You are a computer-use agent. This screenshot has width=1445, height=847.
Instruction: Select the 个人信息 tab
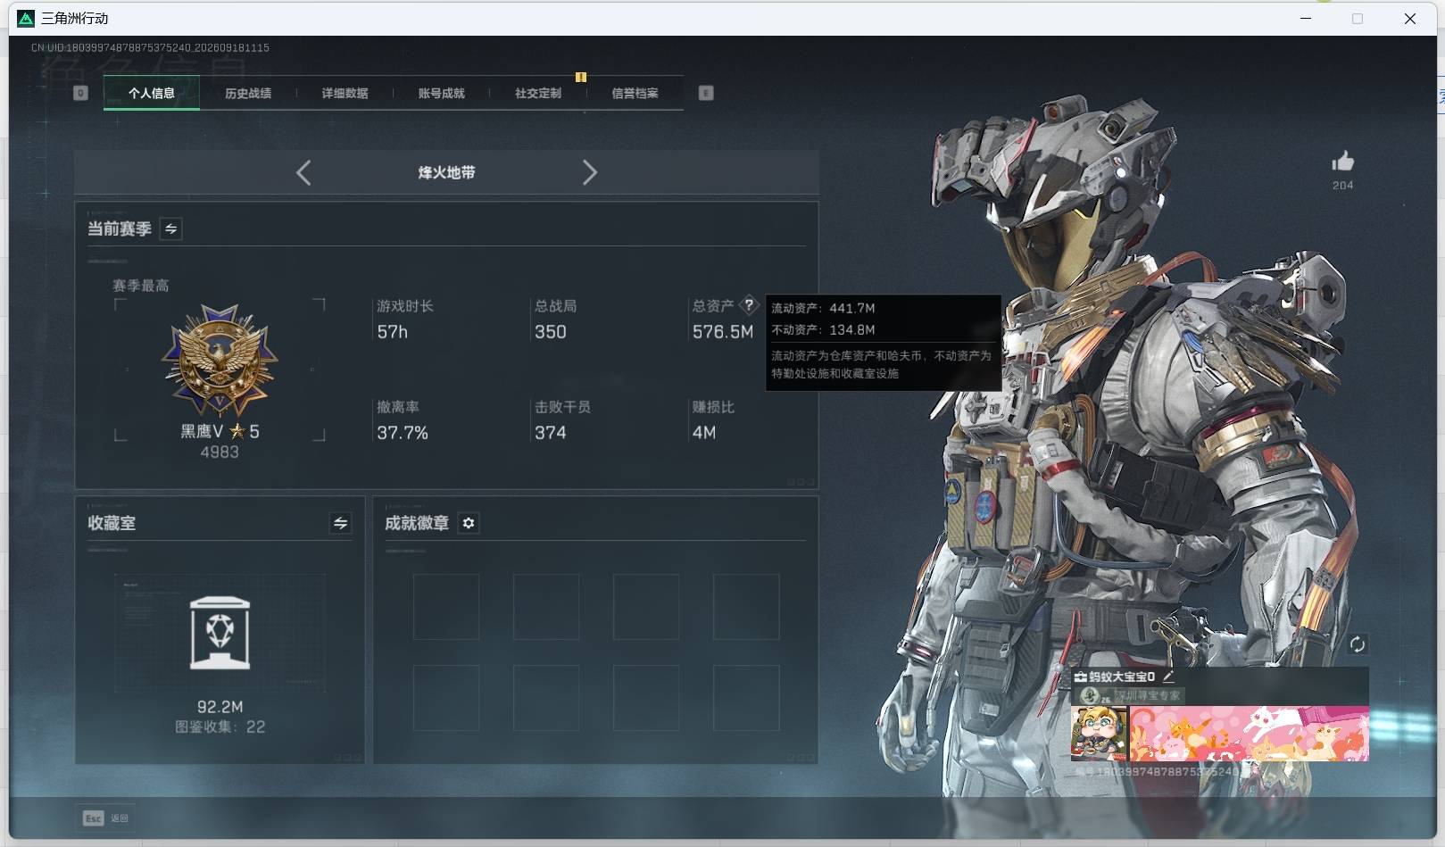(152, 93)
